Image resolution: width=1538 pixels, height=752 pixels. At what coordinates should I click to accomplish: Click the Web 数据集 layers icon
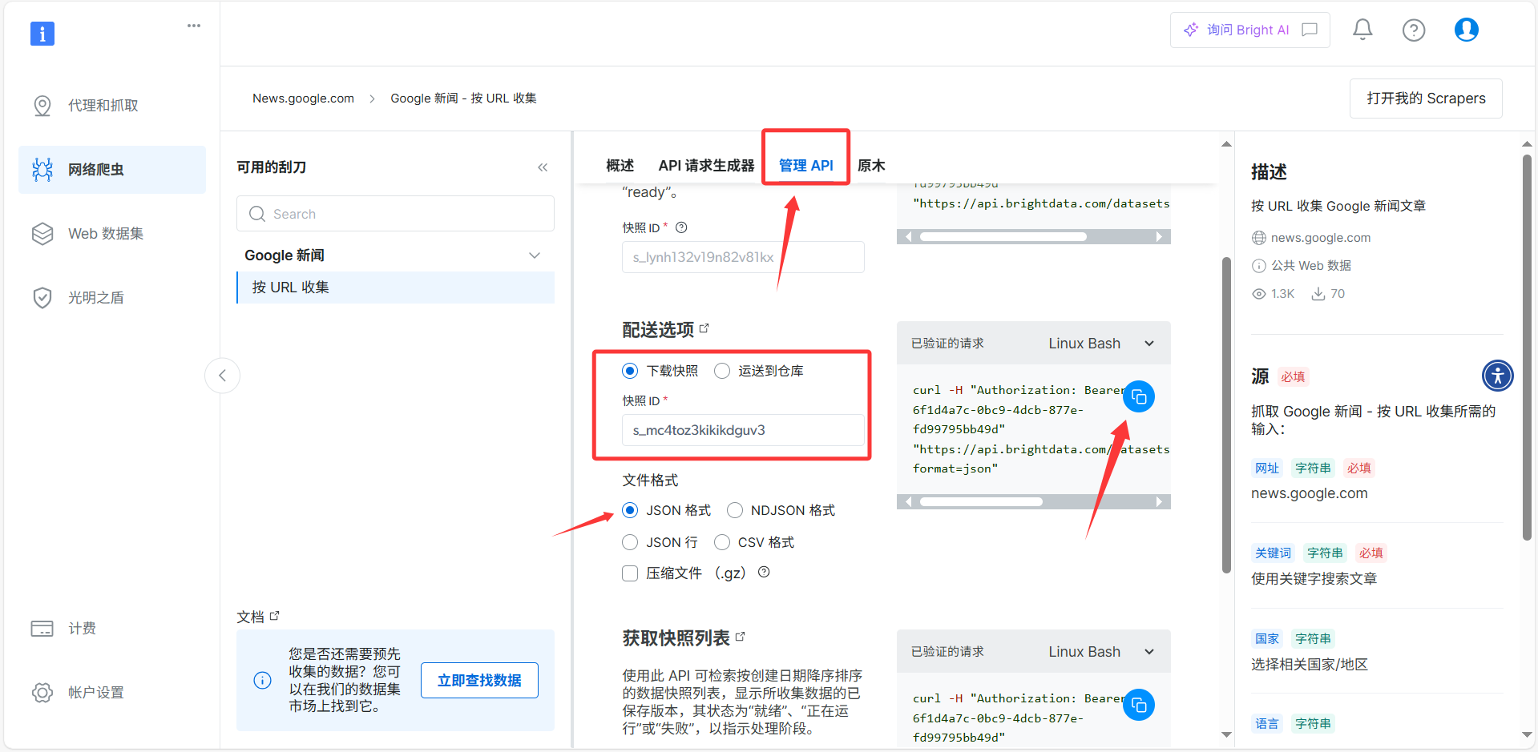click(x=42, y=234)
